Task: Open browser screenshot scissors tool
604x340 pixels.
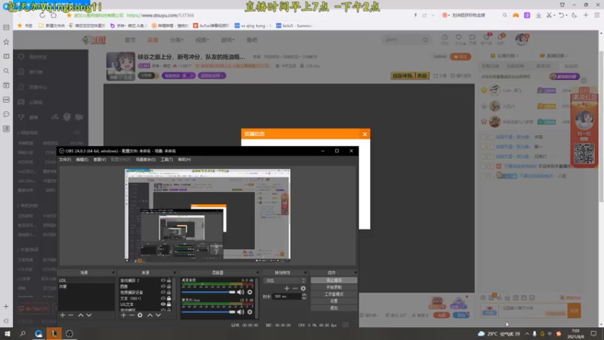Action: (x=550, y=15)
